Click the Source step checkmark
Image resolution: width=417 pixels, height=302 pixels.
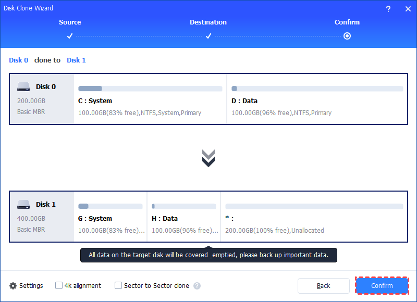70,36
